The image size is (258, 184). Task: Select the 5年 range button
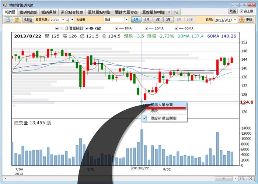click(x=179, y=20)
